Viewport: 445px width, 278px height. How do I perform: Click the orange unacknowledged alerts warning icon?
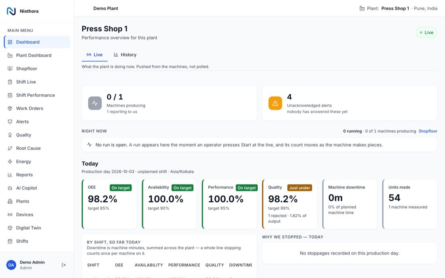click(x=275, y=103)
